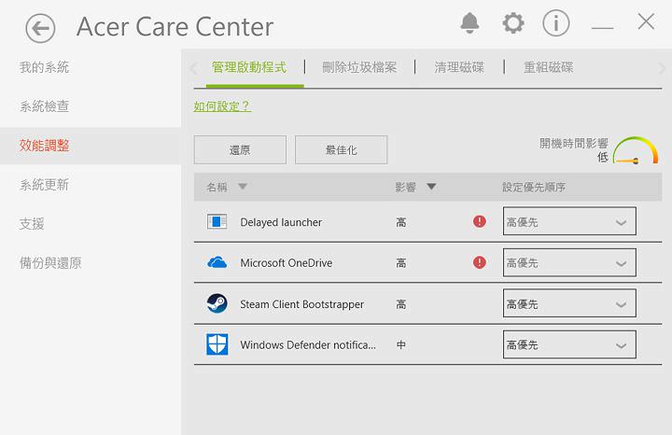672x435 pixels.
Task: Open the 如何設定？ help link
Action: (222, 106)
